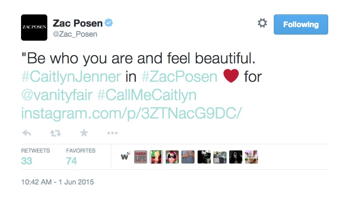Open the instagram.com photo link

pyautogui.click(x=131, y=114)
